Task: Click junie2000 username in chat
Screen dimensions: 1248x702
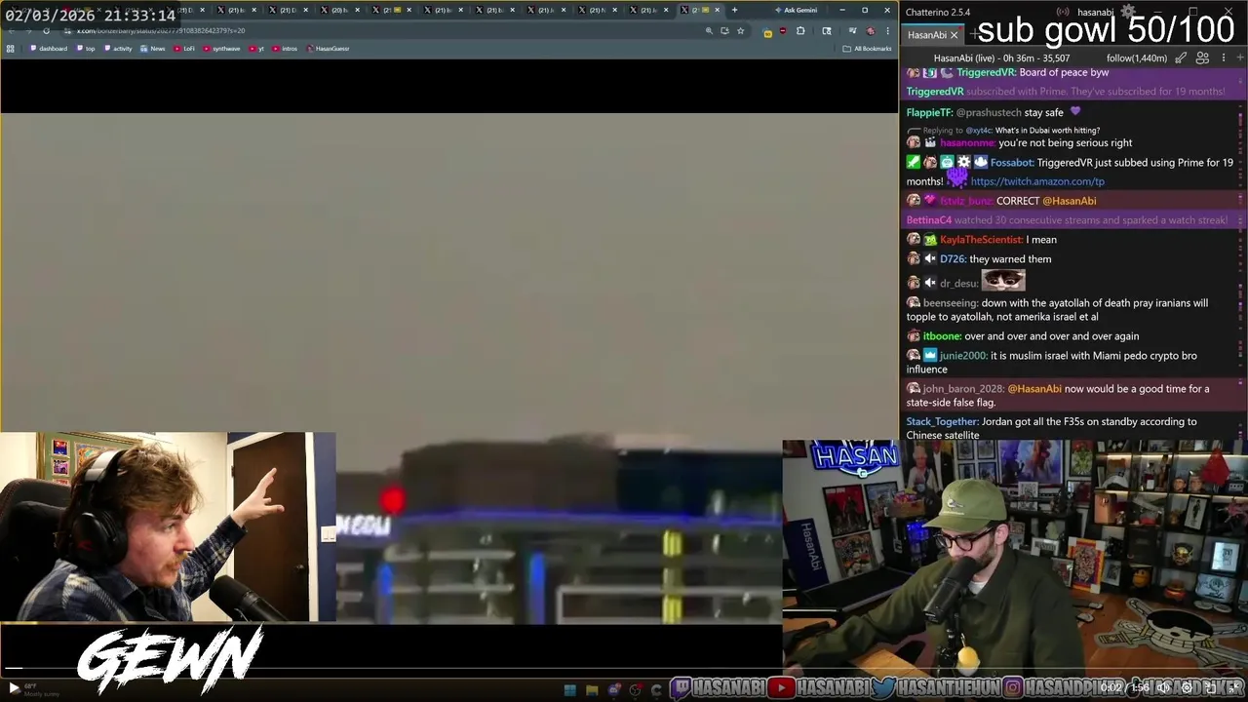Action: point(963,356)
